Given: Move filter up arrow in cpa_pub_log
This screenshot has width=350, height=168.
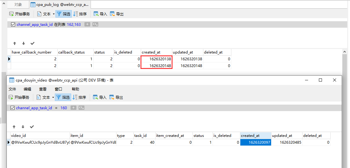Looking at the screenshot, I should pyautogui.click(x=14, y=43).
